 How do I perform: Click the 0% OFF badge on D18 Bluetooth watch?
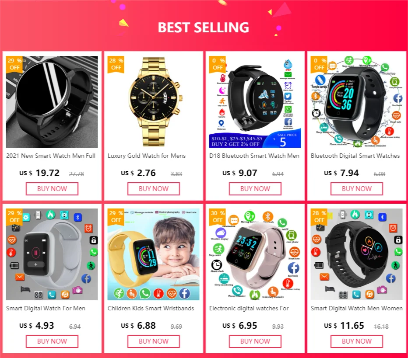coord(217,64)
